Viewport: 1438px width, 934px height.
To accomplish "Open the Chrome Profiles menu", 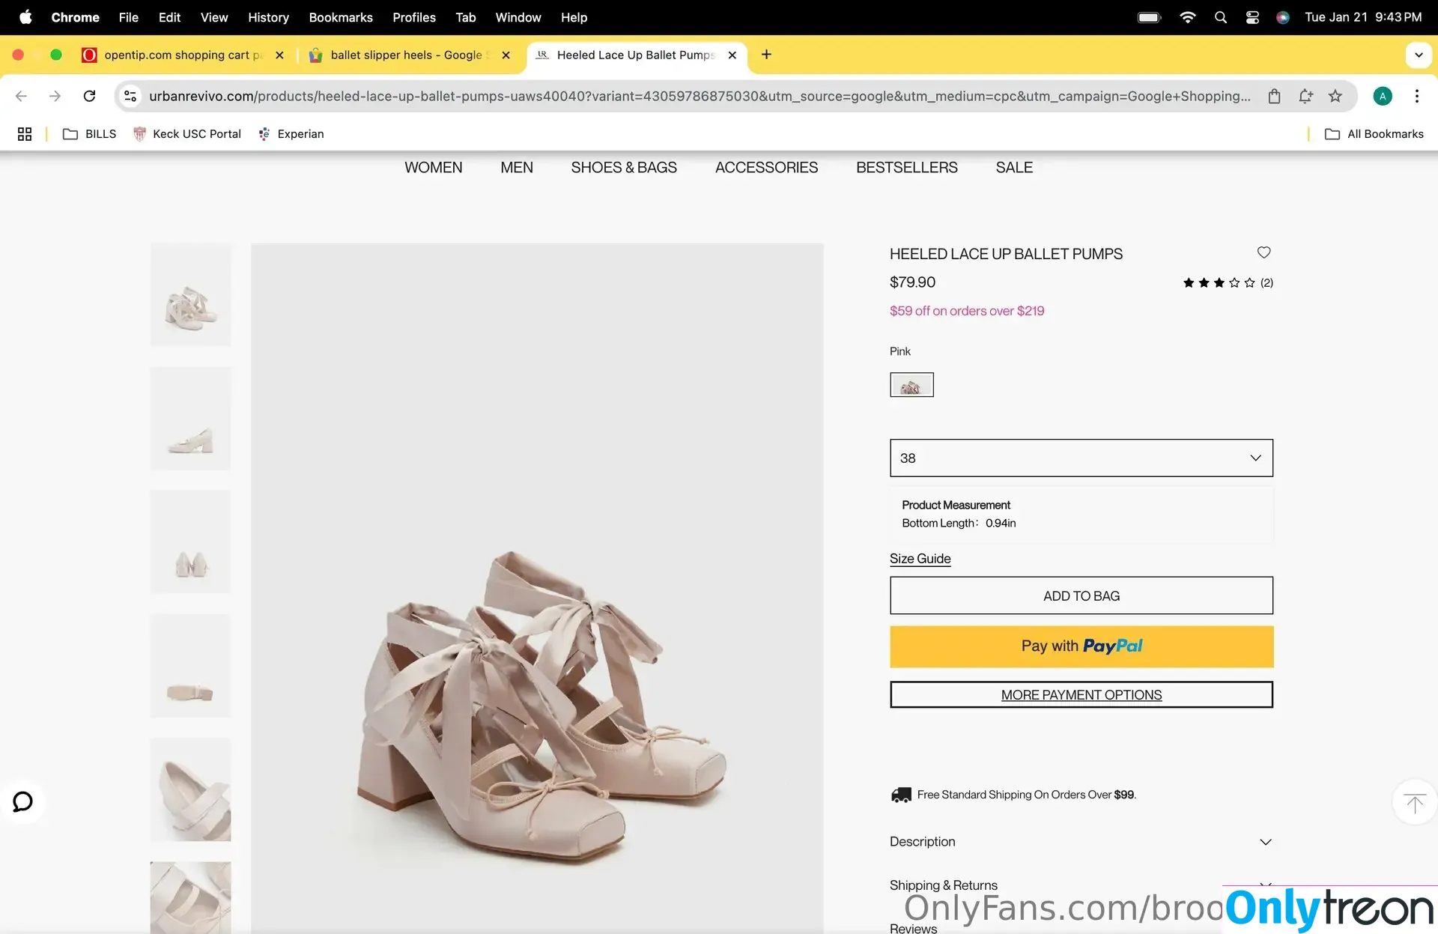I will click(x=414, y=17).
